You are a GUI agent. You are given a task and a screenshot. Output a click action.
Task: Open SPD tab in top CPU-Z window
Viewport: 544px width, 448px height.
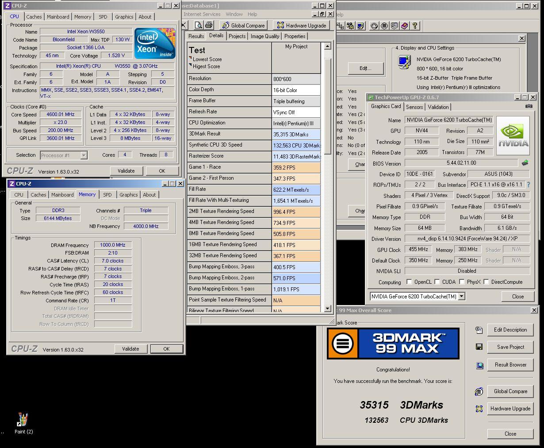point(103,17)
